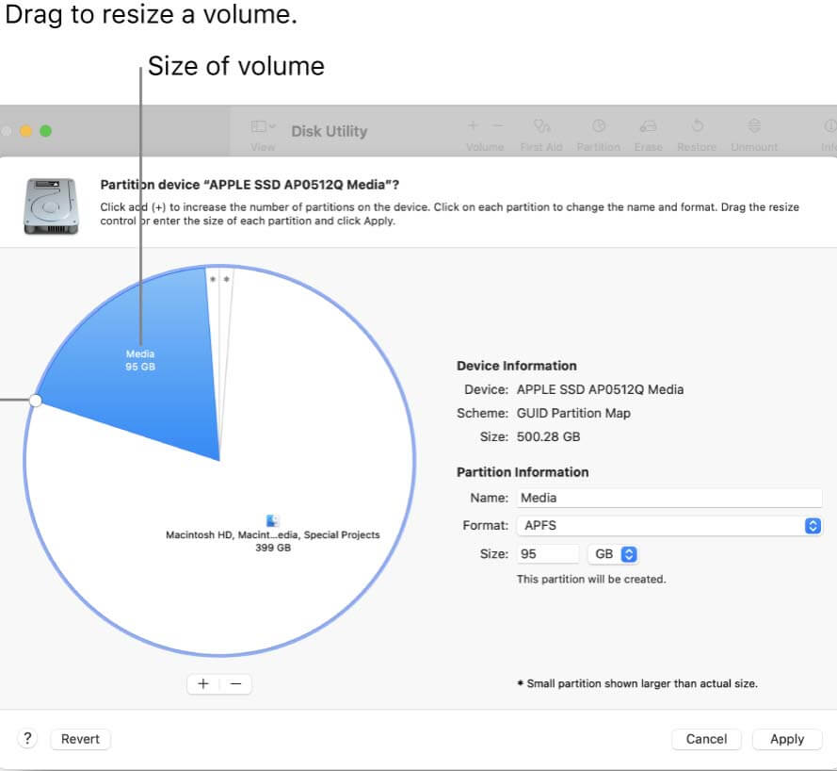Click inside the Name input field

point(668,498)
